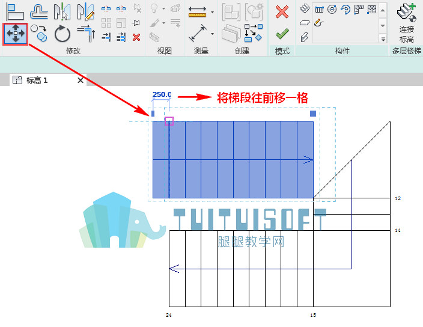Close the 标高 1 view tab
Viewport: 423px width, 327px height.
(81, 80)
